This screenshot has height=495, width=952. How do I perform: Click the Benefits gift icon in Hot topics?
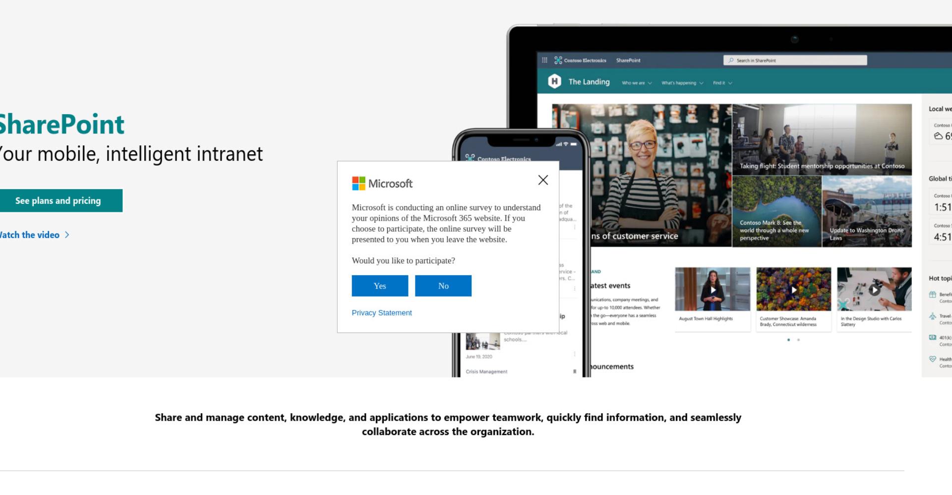point(933,295)
